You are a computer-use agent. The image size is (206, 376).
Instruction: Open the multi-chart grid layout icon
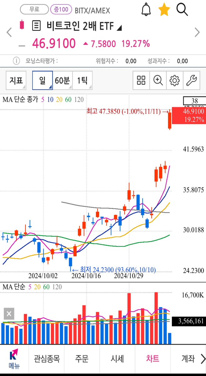pos(141,81)
